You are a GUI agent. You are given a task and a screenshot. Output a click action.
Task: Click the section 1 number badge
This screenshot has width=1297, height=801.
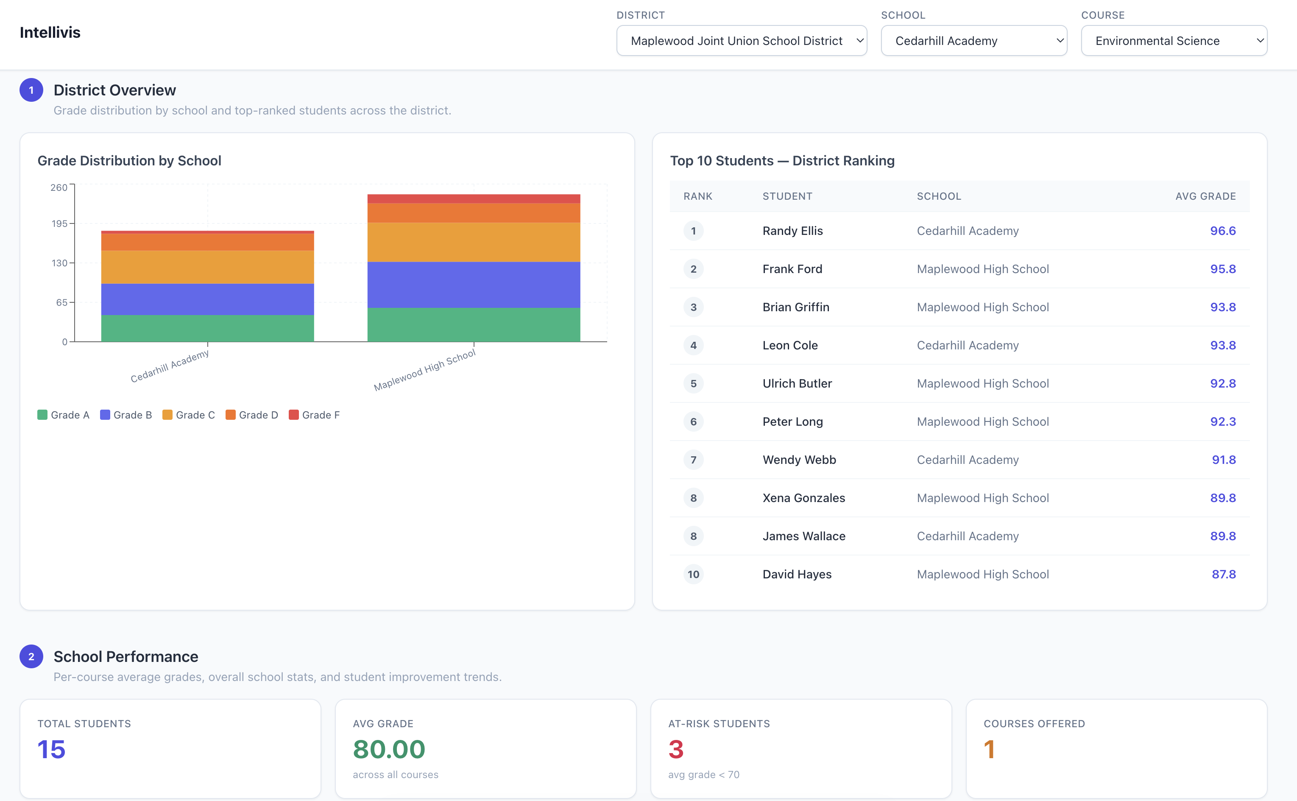point(31,90)
